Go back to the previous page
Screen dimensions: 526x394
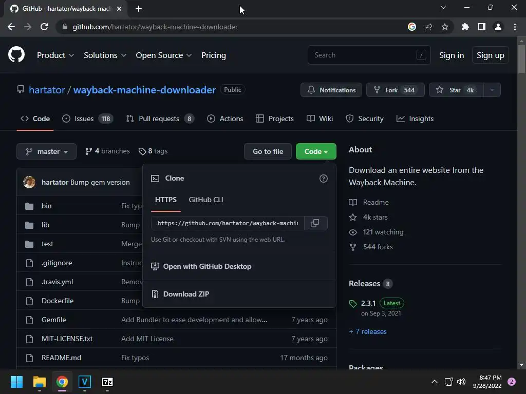tap(11, 27)
